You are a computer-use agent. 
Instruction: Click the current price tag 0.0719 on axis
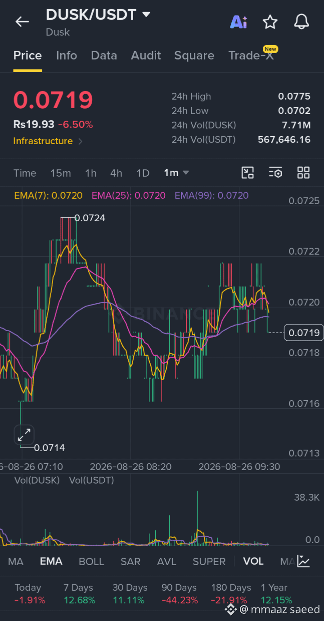pos(304,333)
